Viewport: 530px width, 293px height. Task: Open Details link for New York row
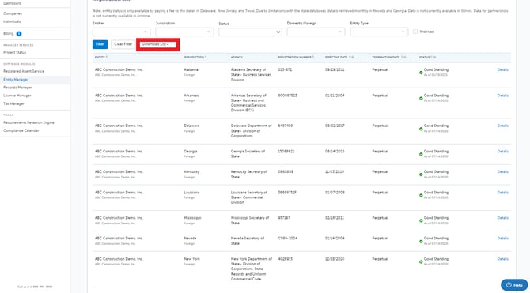point(502,259)
